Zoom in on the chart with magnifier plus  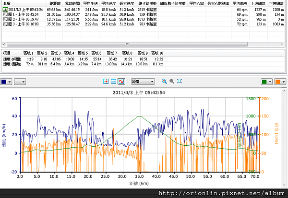pos(164,82)
